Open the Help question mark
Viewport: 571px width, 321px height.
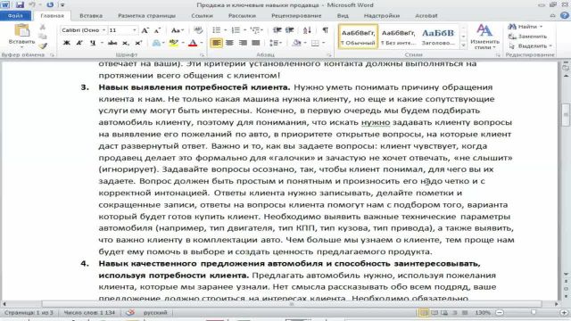pyautogui.click(x=565, y=15)
